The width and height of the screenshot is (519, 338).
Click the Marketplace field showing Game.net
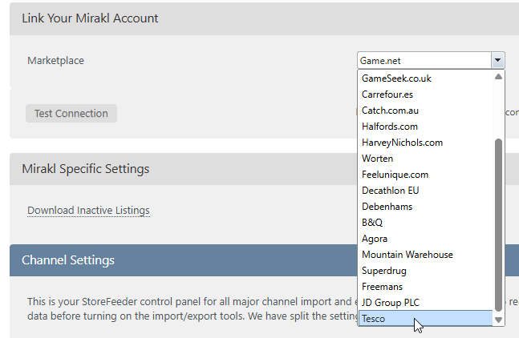tap(424, 60)
